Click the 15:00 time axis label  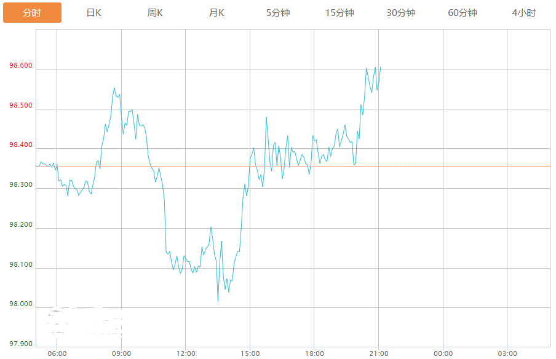coord(250,353)
